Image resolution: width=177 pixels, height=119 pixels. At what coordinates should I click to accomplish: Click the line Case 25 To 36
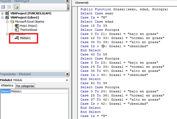[x=122, y=95]
